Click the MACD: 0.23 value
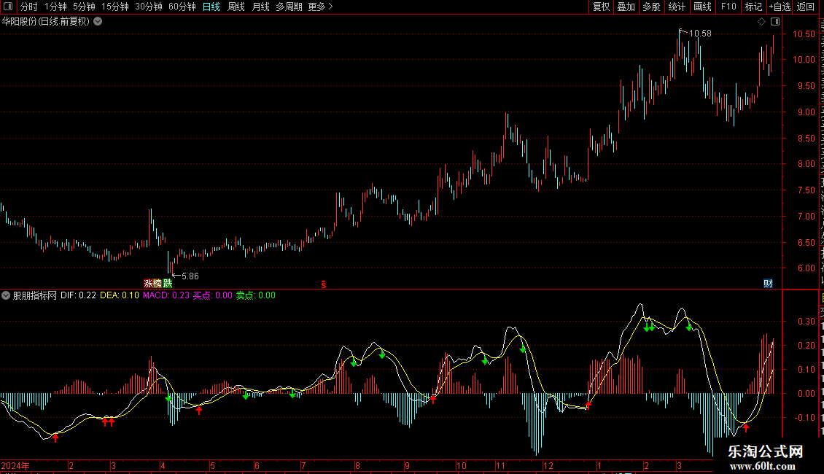 pos(166,295)
